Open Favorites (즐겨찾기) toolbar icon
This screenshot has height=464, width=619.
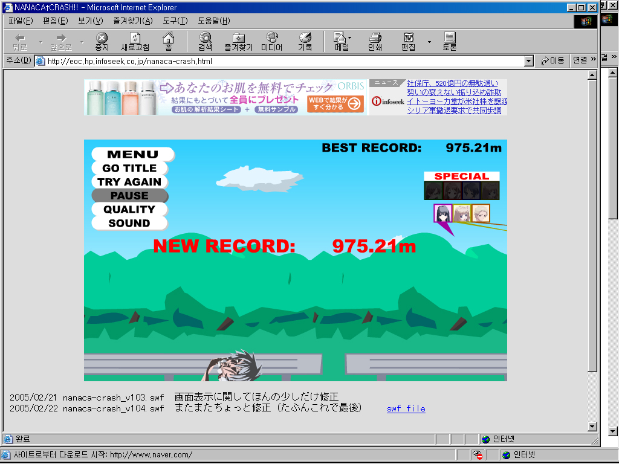tap(238, 41)
